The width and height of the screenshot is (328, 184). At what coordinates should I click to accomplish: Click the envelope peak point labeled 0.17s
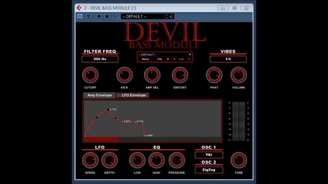[108, 109]
